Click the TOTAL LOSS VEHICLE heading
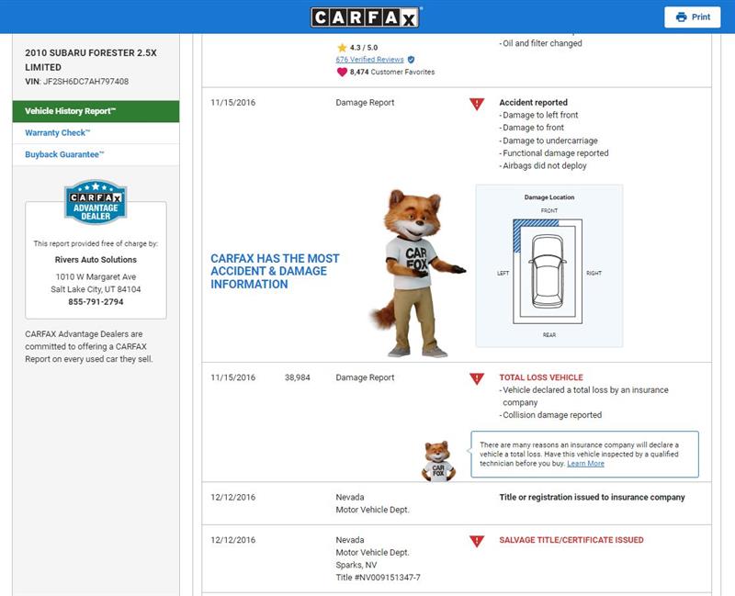The image size is (735, 596). pyautogui.click(x=540, y=377)
